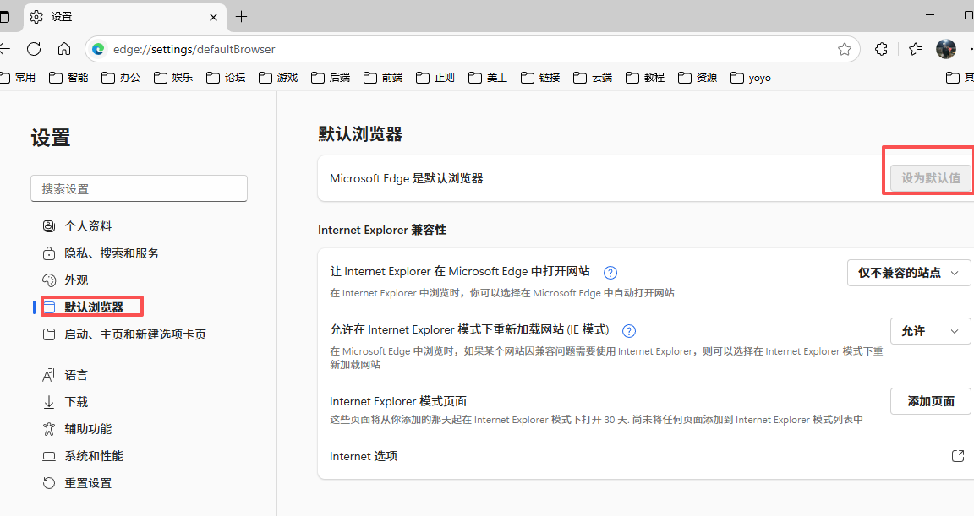The height and width of the screenshot is (516, 974).
Task: Open Internet 选项 external link icon
Action: [x=958, y=456]
